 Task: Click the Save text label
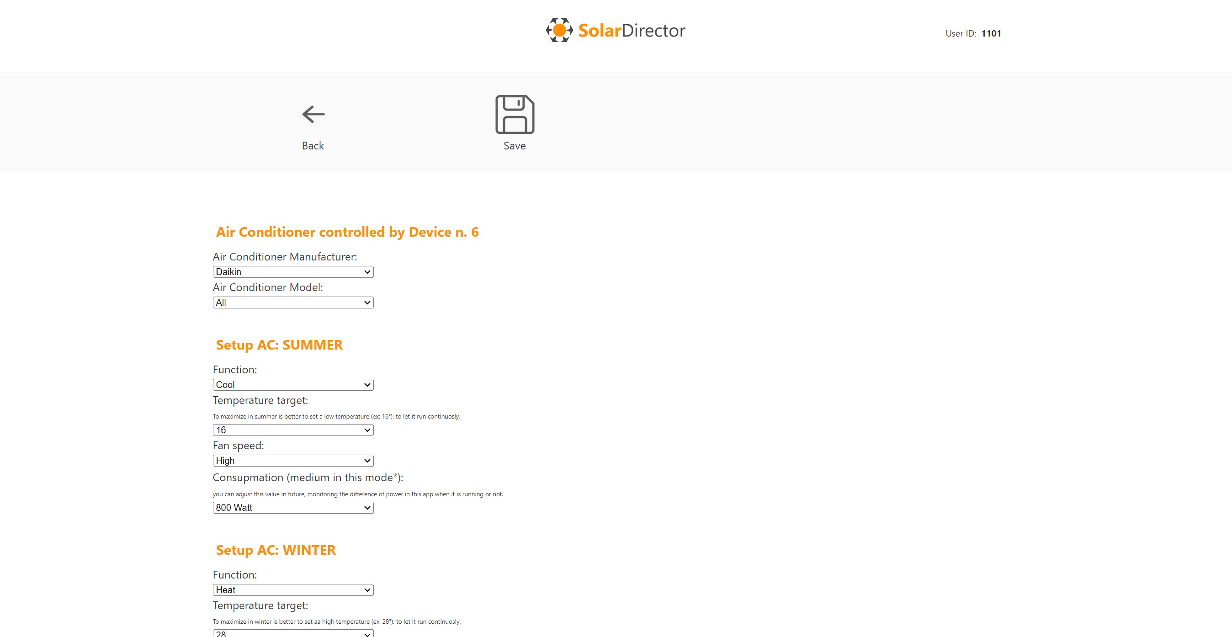(x=515, y=146)
